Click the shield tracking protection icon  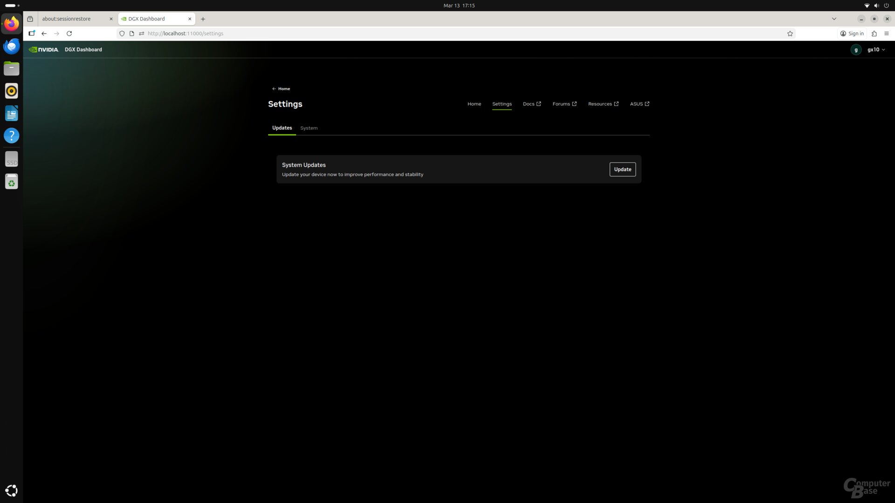122,34
